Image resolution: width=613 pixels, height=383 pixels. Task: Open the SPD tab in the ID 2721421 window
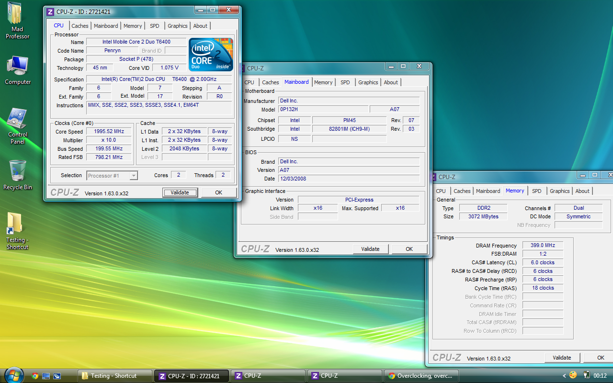155,26
